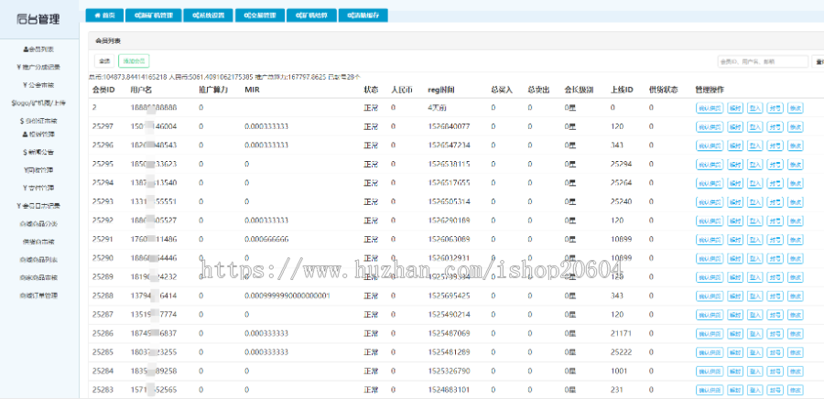Image resolution: width=824 pixels, height=399 pixels.
Task: Click 修改 button in row 25292
Action: coord(795,221)
